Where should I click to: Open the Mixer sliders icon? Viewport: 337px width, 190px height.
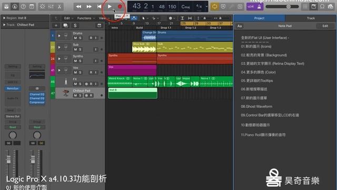(x=51, y=6)
